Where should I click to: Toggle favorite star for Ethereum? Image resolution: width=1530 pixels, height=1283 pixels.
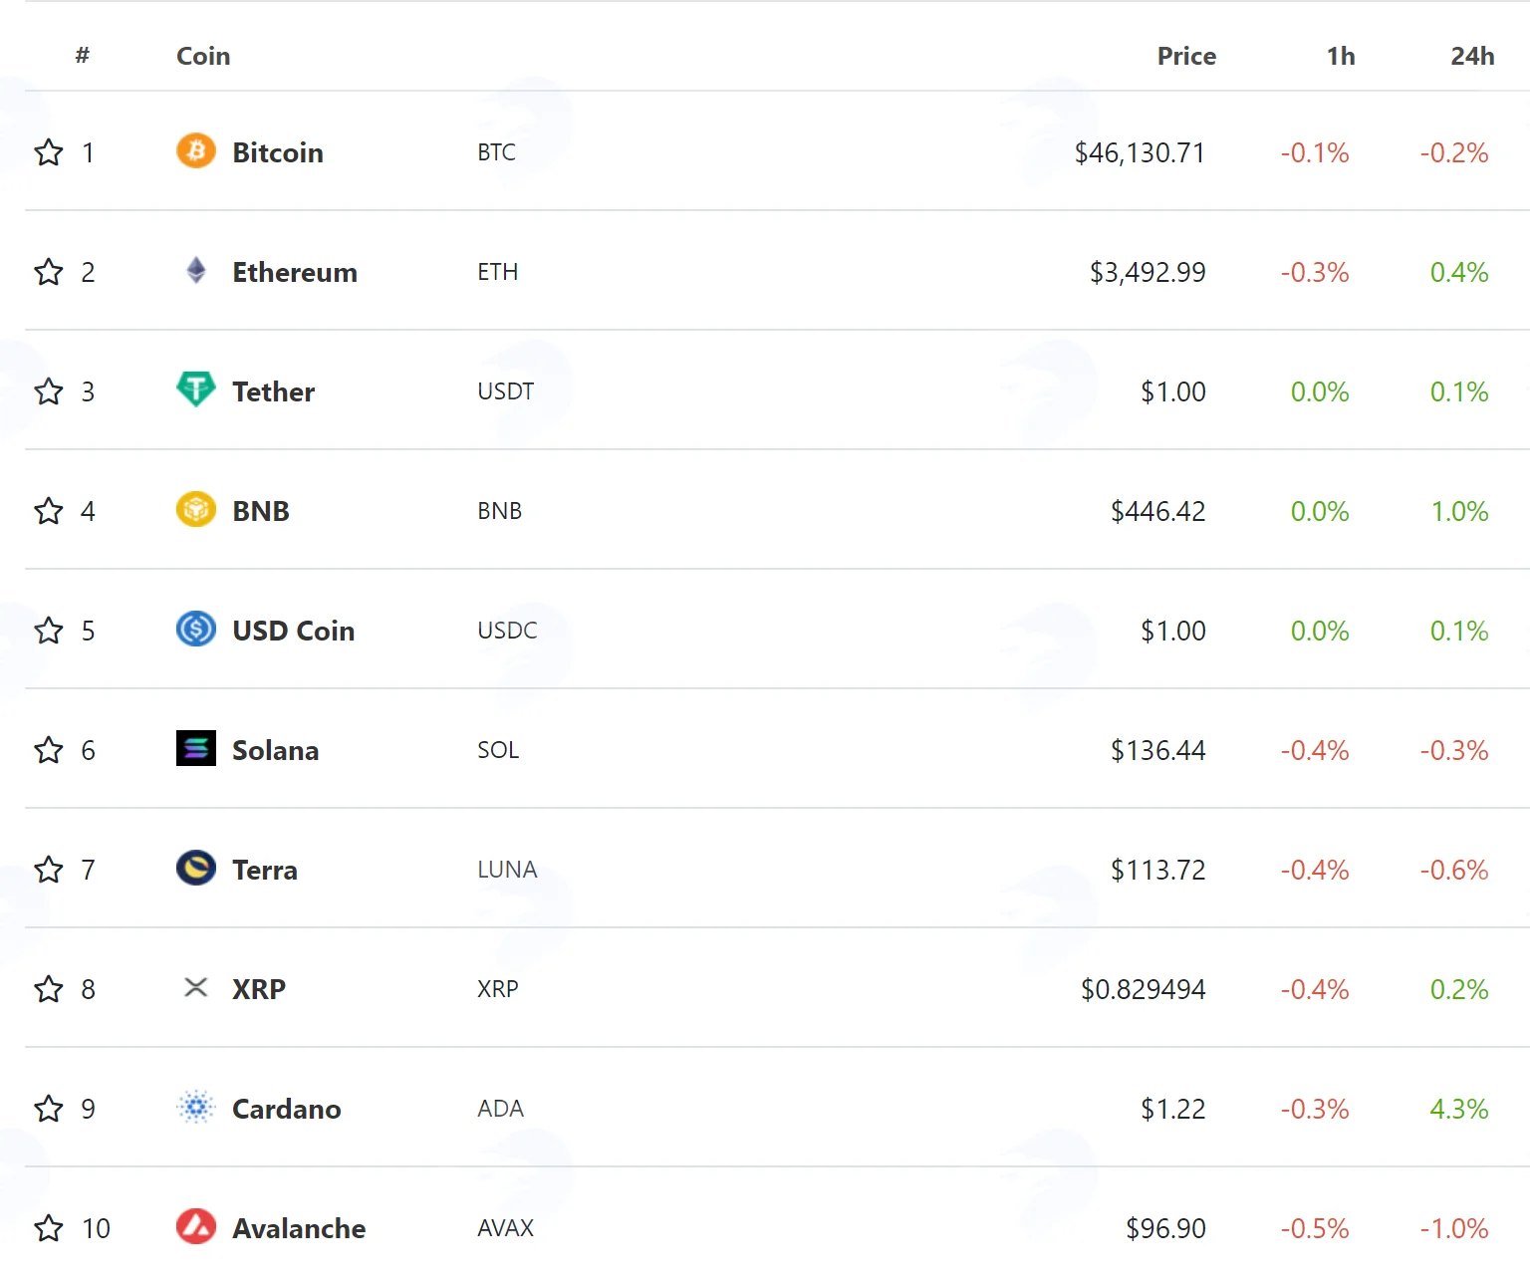pos(49,272)
